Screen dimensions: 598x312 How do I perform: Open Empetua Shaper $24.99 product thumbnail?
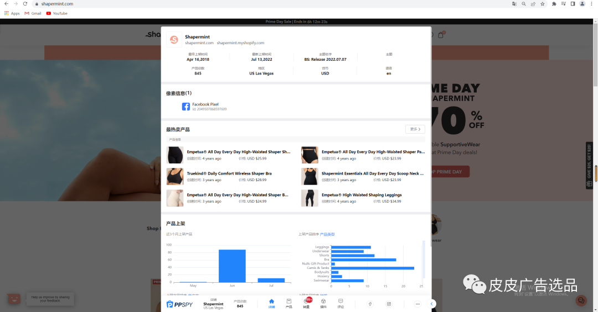pyautogui.click(x=175, y=198)
